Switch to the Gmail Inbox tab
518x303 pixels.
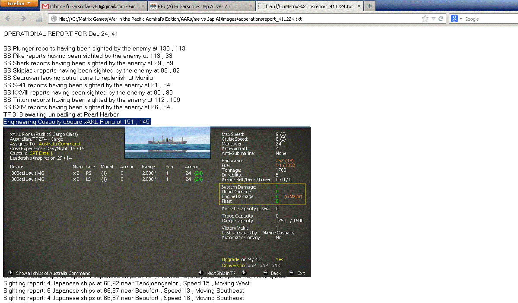pyautogui.click(x=94, y=6)
